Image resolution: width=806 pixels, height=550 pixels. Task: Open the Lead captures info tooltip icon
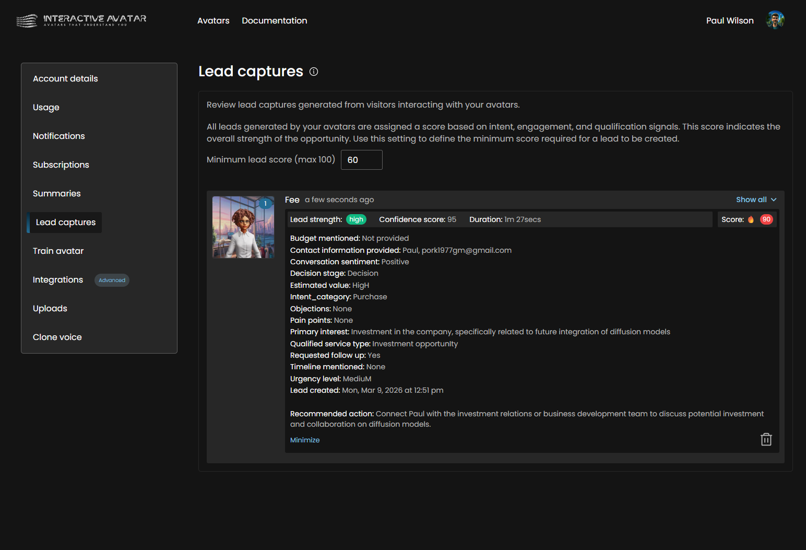pyautogui.click(x=313, y=72)
